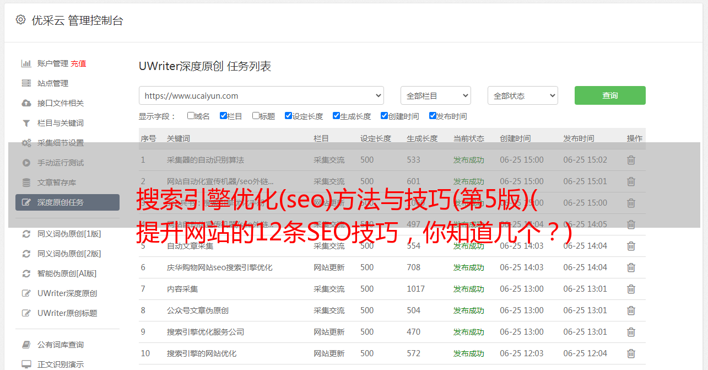
Task: Click the 正文识别演示 monitor icon
Action: pyautogui.click(x=26, y=364)
